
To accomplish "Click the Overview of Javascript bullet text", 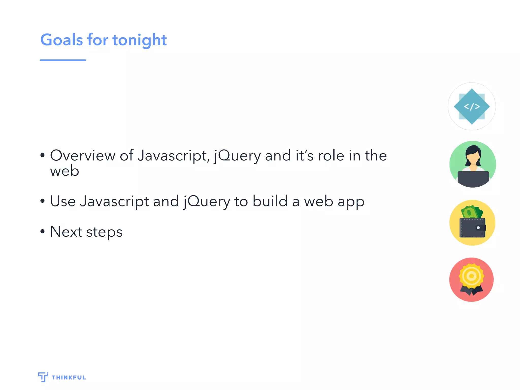I will (218, 163).
